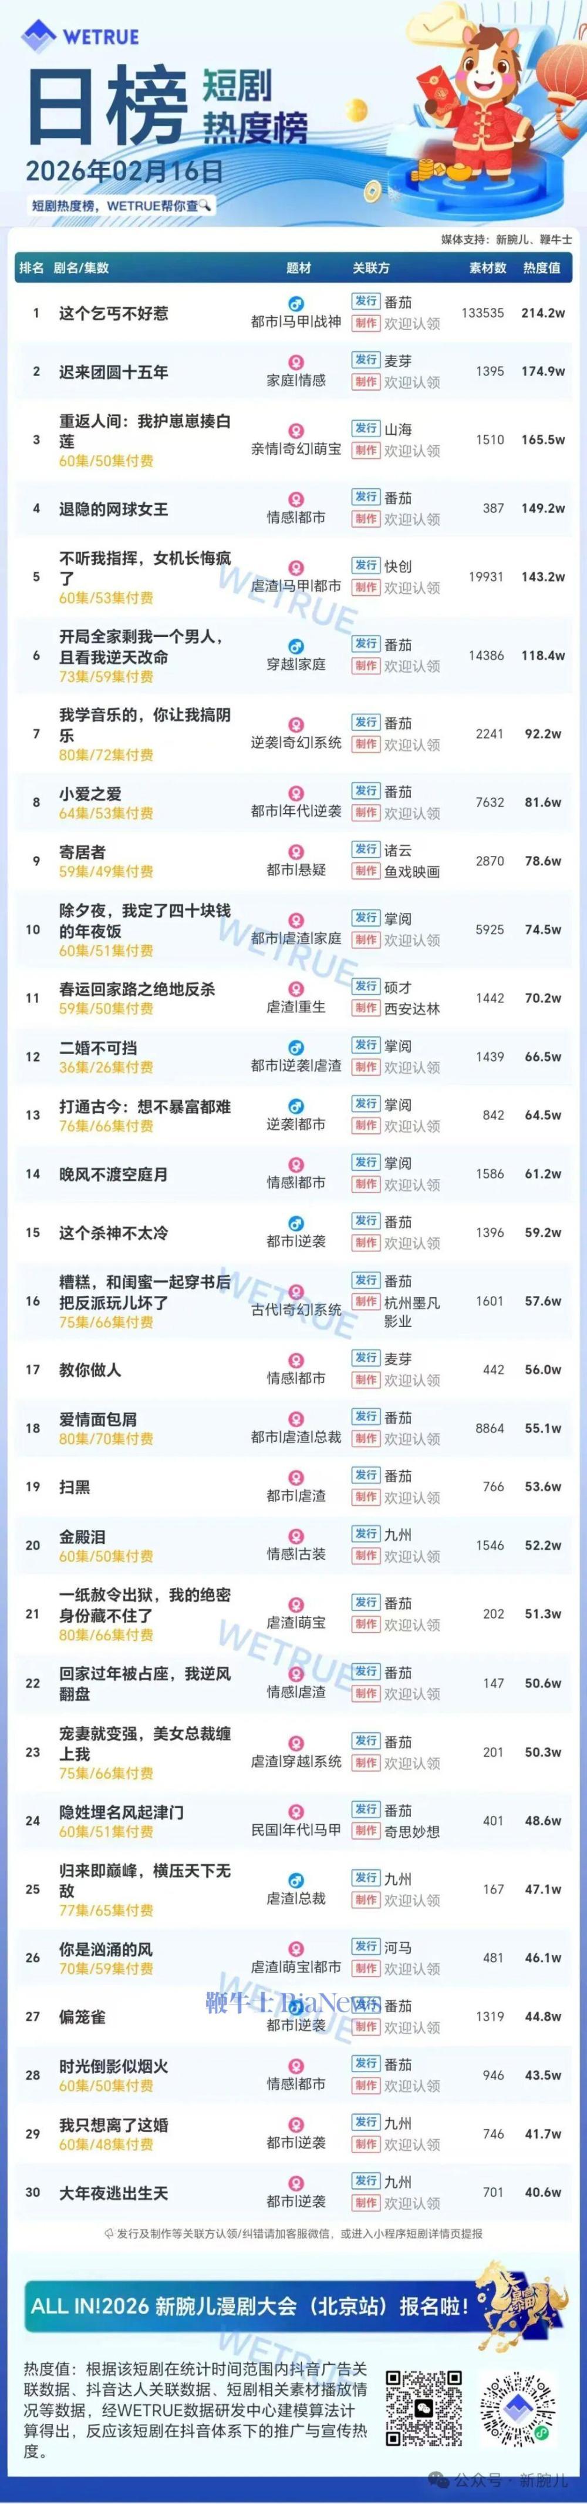
Task: Click the 发行 tag next to 快创
Action: (x=366, y=566)
